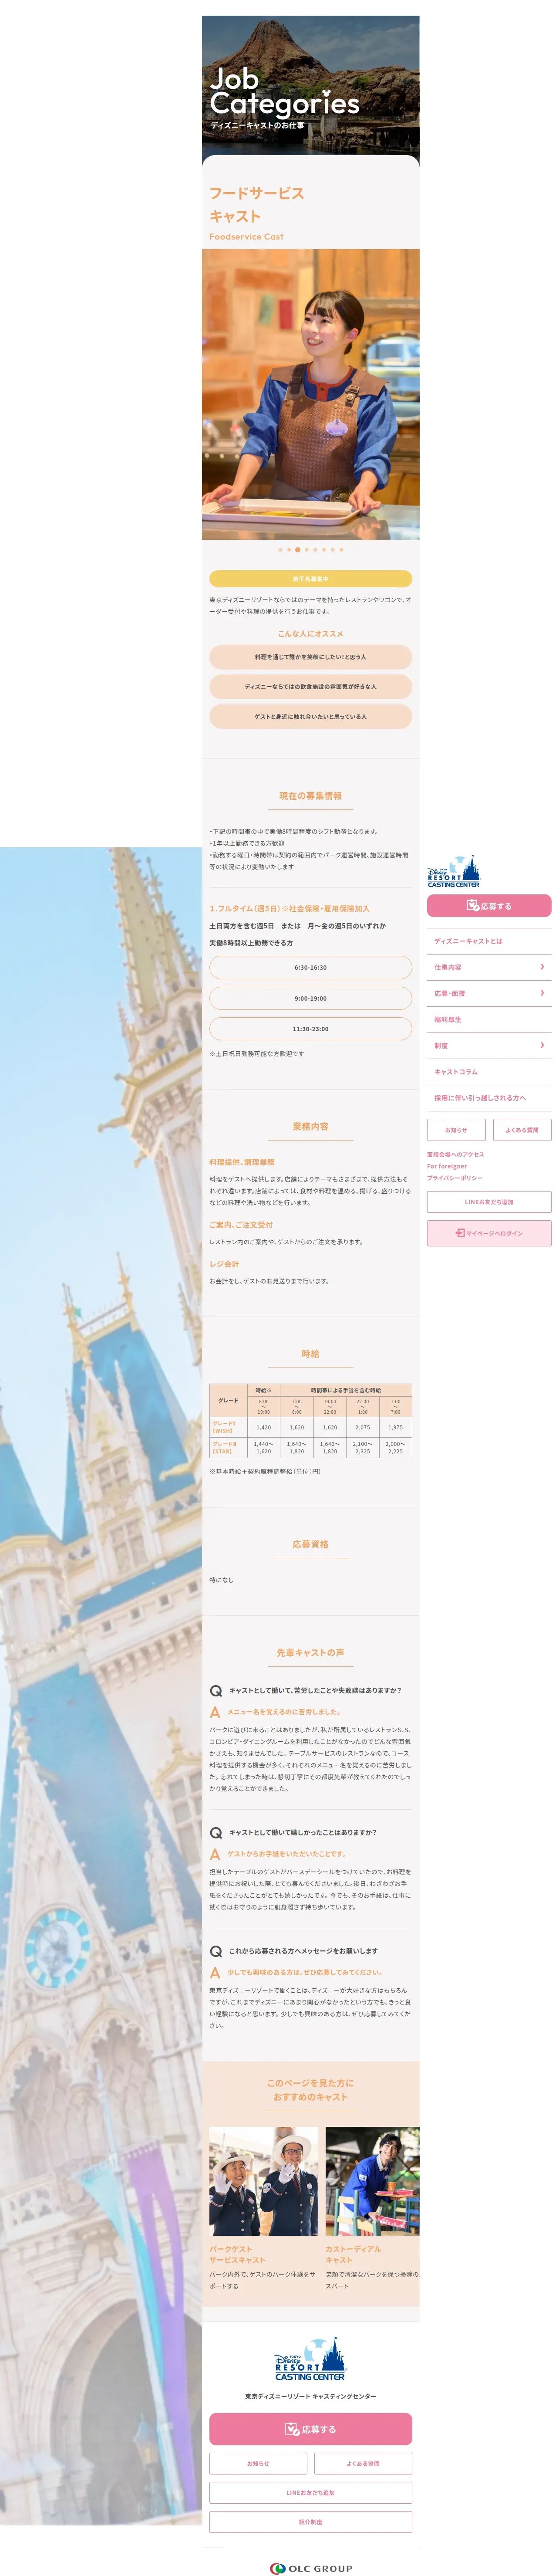
Task: Click the heart clipboard icon on footer 応募する
Action: click(293, 2429)
